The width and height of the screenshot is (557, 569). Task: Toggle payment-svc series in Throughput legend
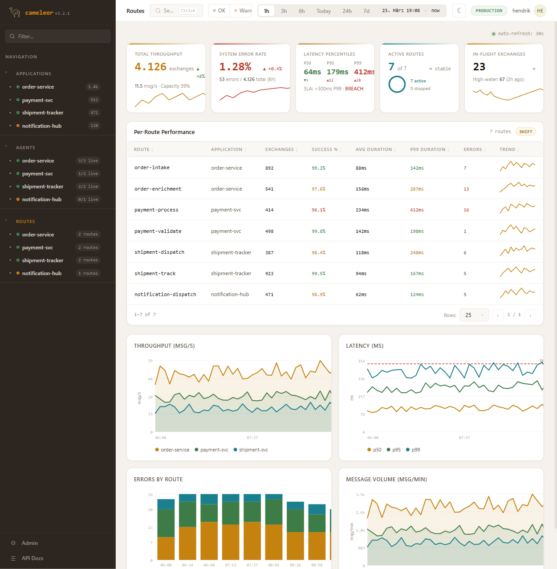pos(211,450)
